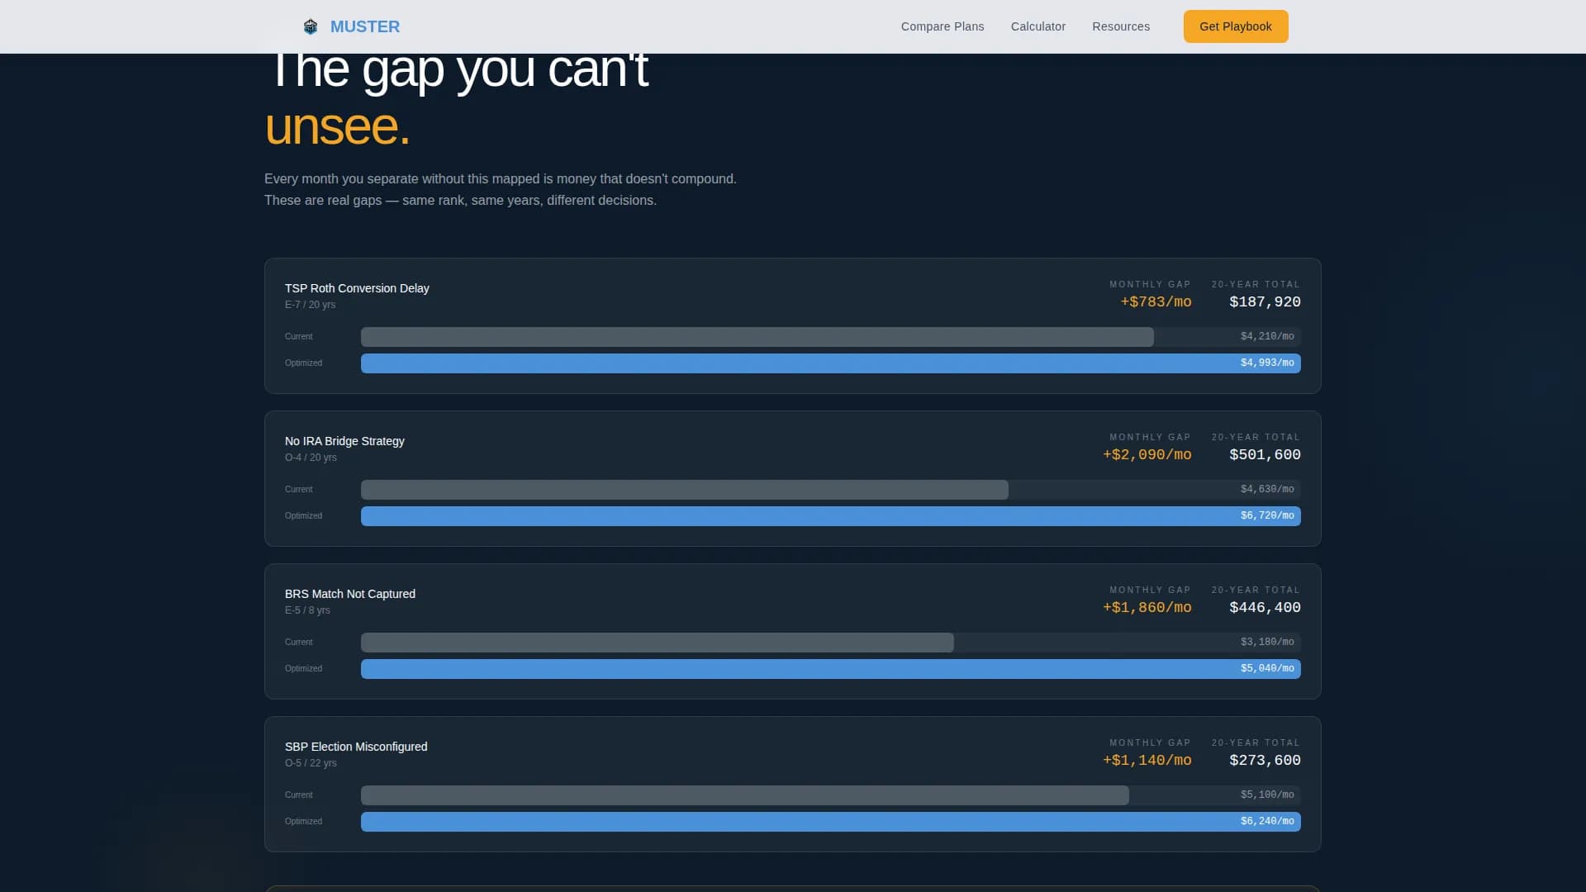1586x892 pixels.
Task: Click the +$783/mo monthly gap value
Action: point(1156,302)
